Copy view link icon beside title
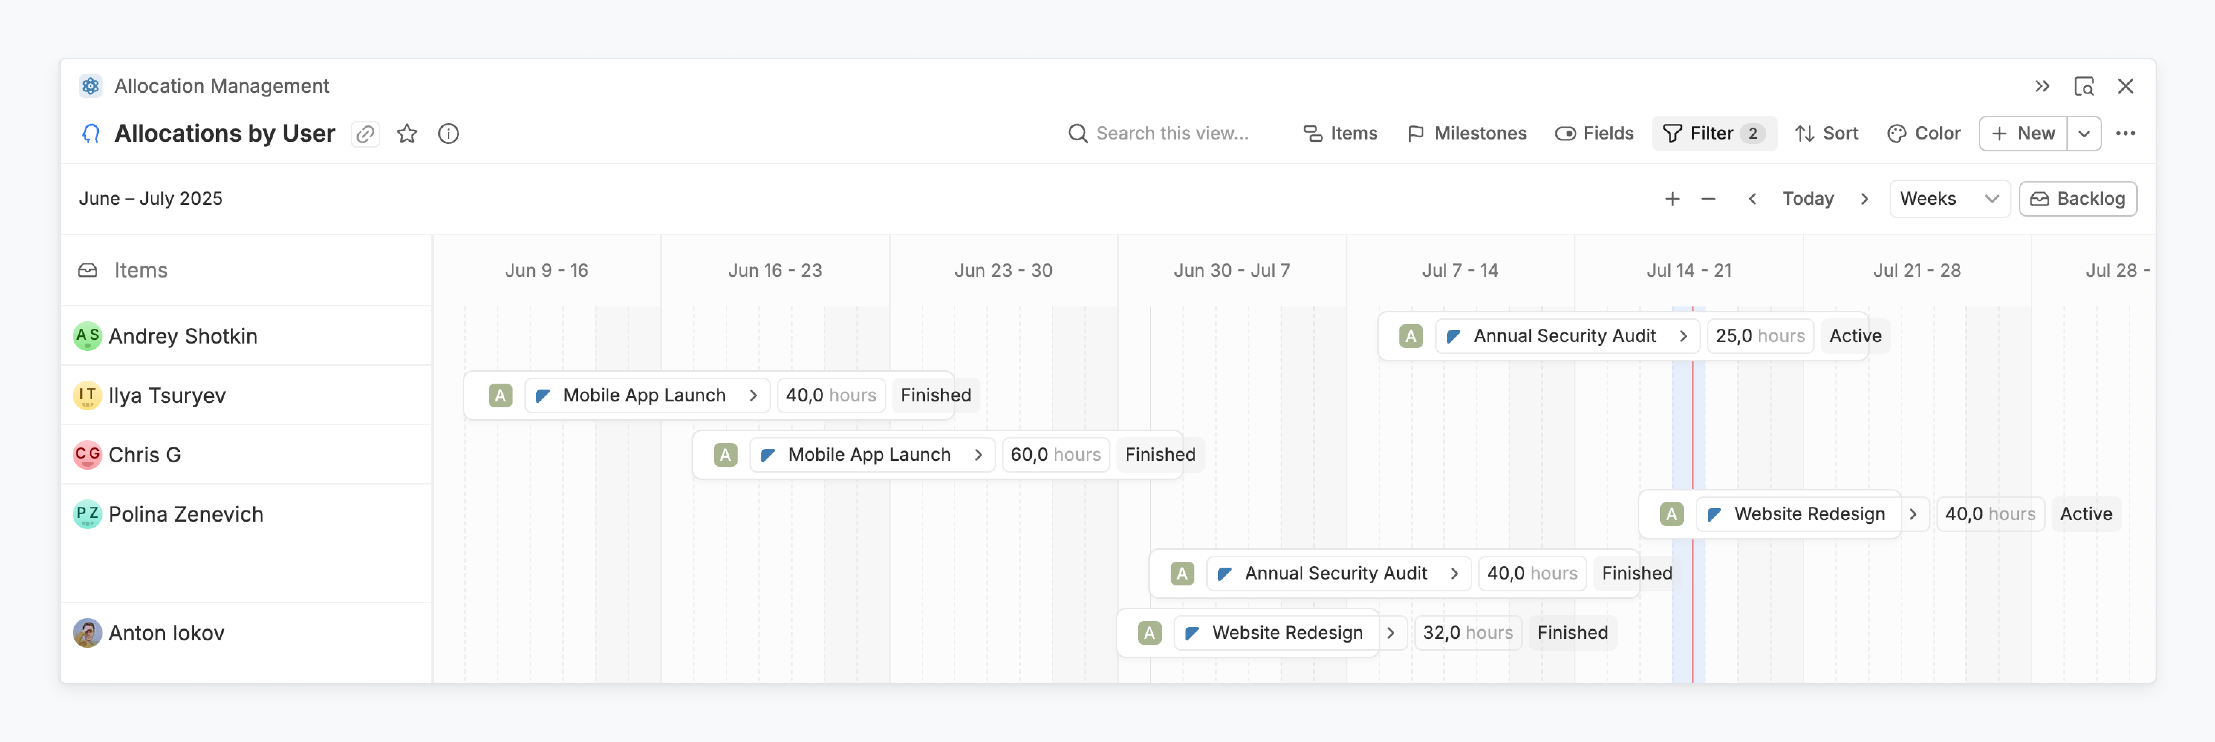 pos(365,134)
